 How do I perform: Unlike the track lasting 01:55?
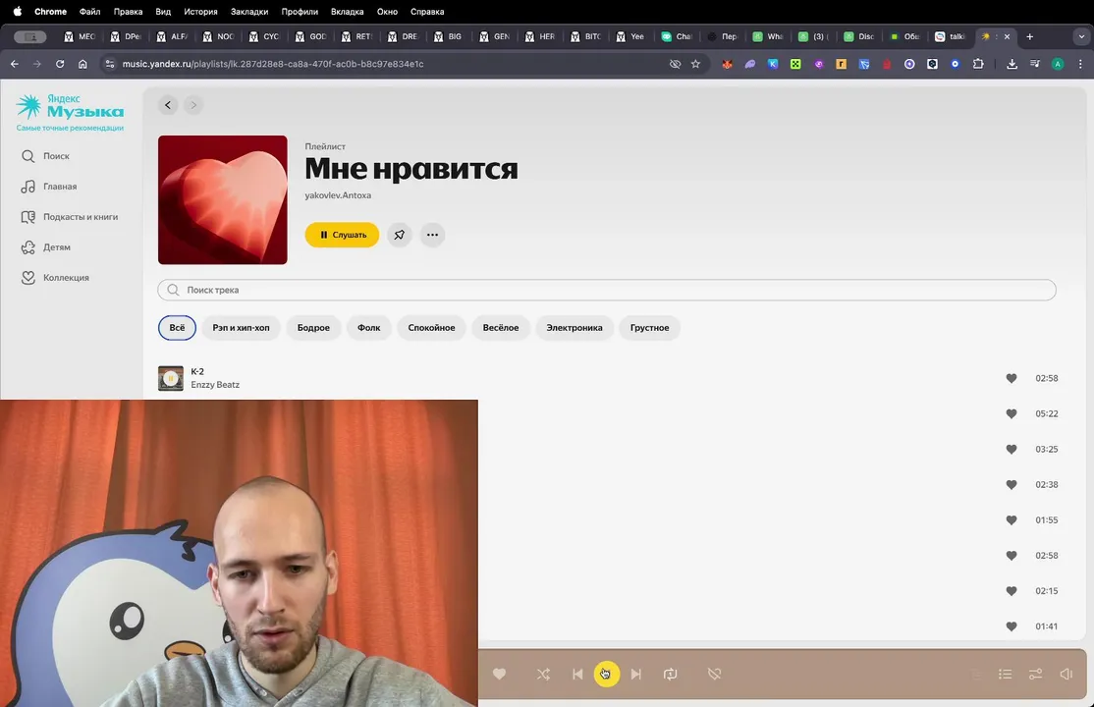(1011, 520)
